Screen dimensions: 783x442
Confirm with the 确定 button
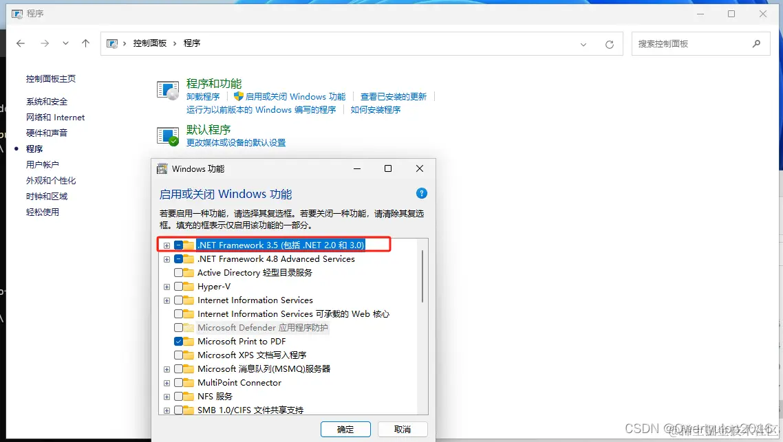point(345,428)
